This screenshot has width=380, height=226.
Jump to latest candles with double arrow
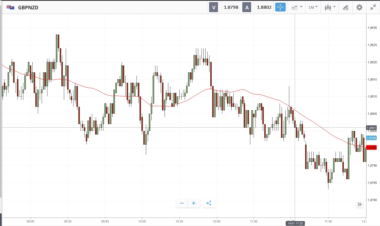click(x=359, y=204)
